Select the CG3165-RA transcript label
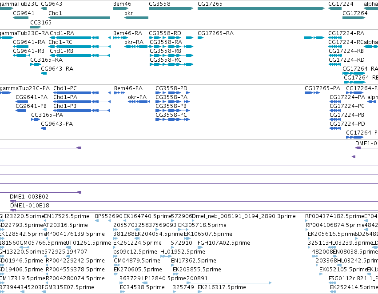Screen dimensions: 378x294 [x=46, y=60]
